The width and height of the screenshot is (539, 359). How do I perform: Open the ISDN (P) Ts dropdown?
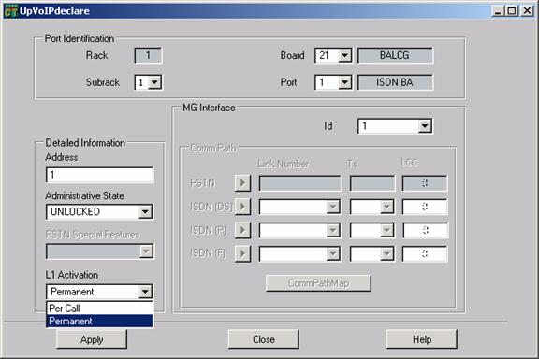click(x=387, y=230)
